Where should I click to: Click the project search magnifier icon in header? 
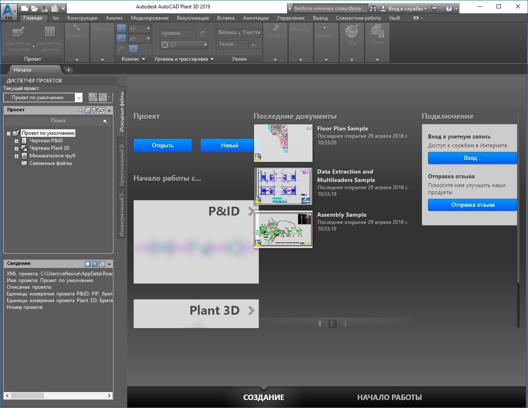click(x=81, y=110)
